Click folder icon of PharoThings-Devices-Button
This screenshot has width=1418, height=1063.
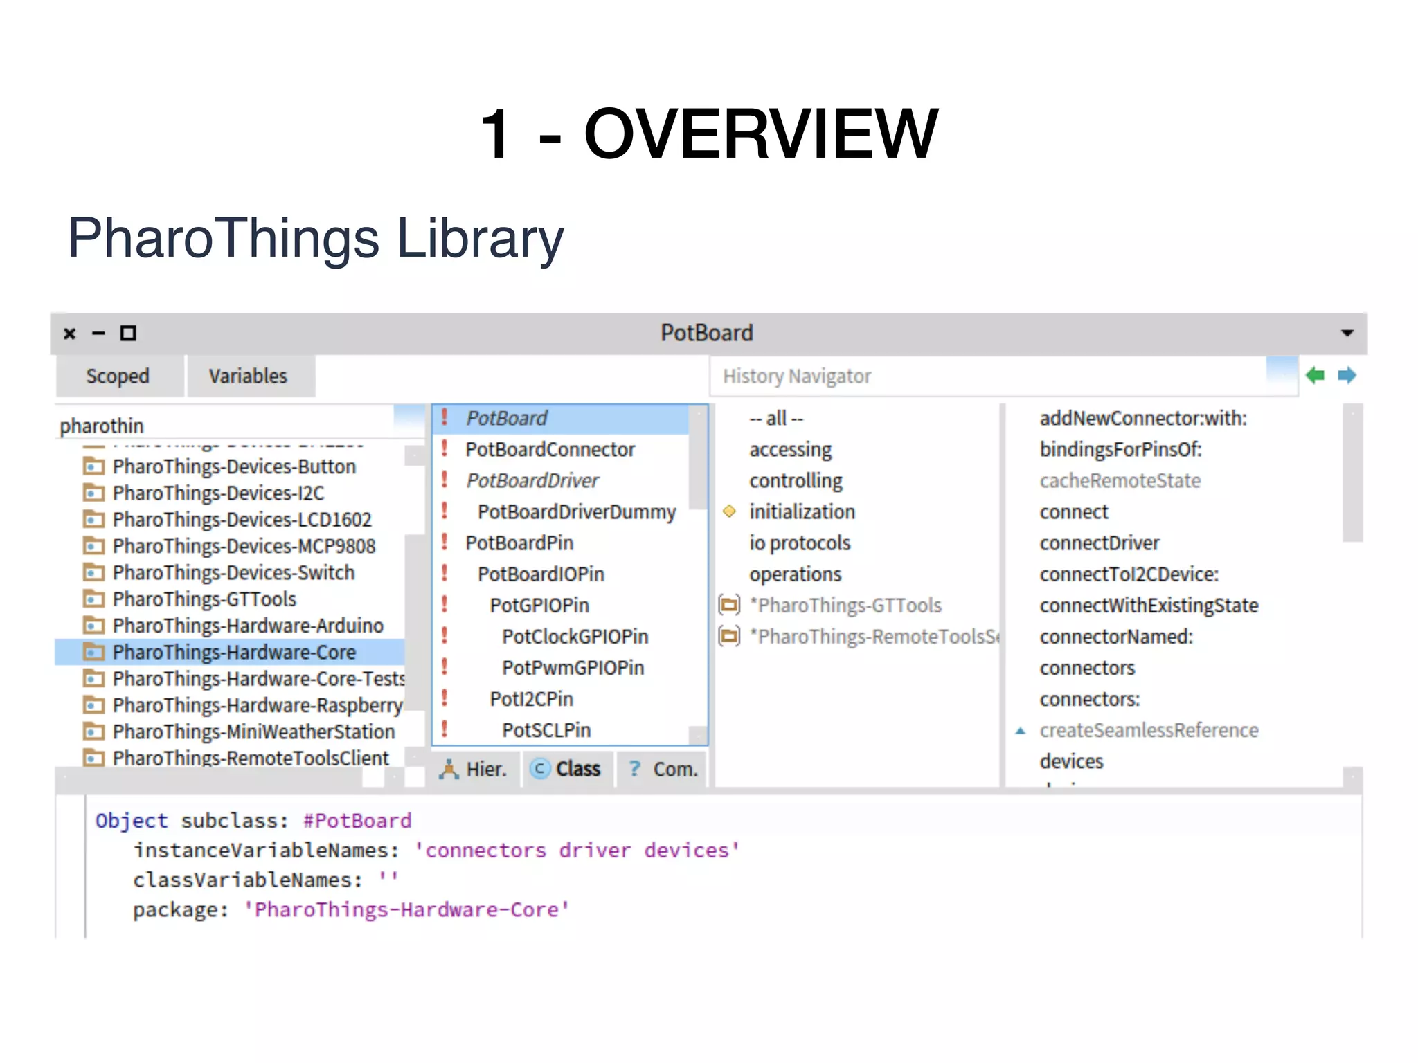tap(93, 466)
